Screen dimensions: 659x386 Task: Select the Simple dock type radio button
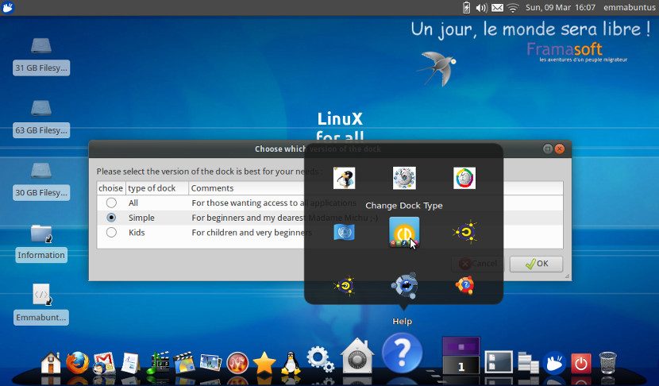[x=111, y=217]
